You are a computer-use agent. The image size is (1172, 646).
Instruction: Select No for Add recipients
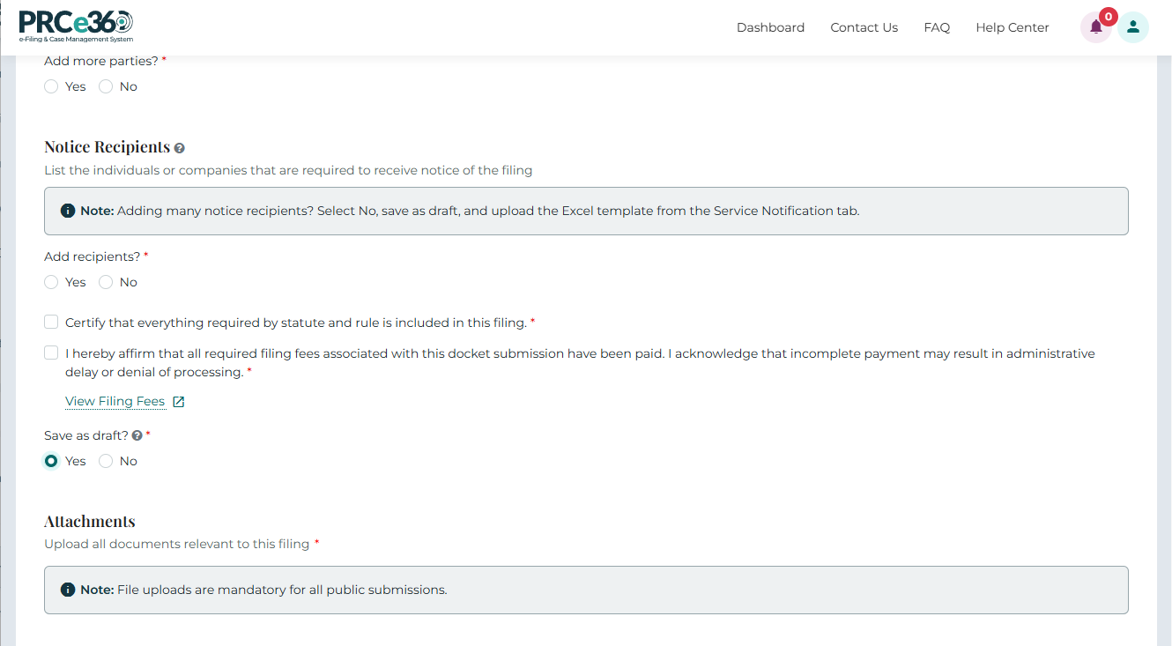(106, 282)
